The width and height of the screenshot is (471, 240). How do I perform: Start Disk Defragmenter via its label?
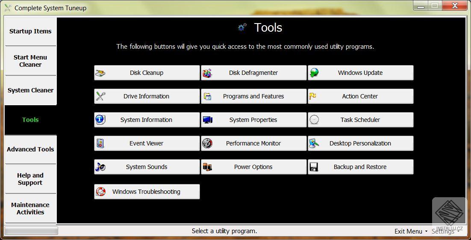pos(253,73)
